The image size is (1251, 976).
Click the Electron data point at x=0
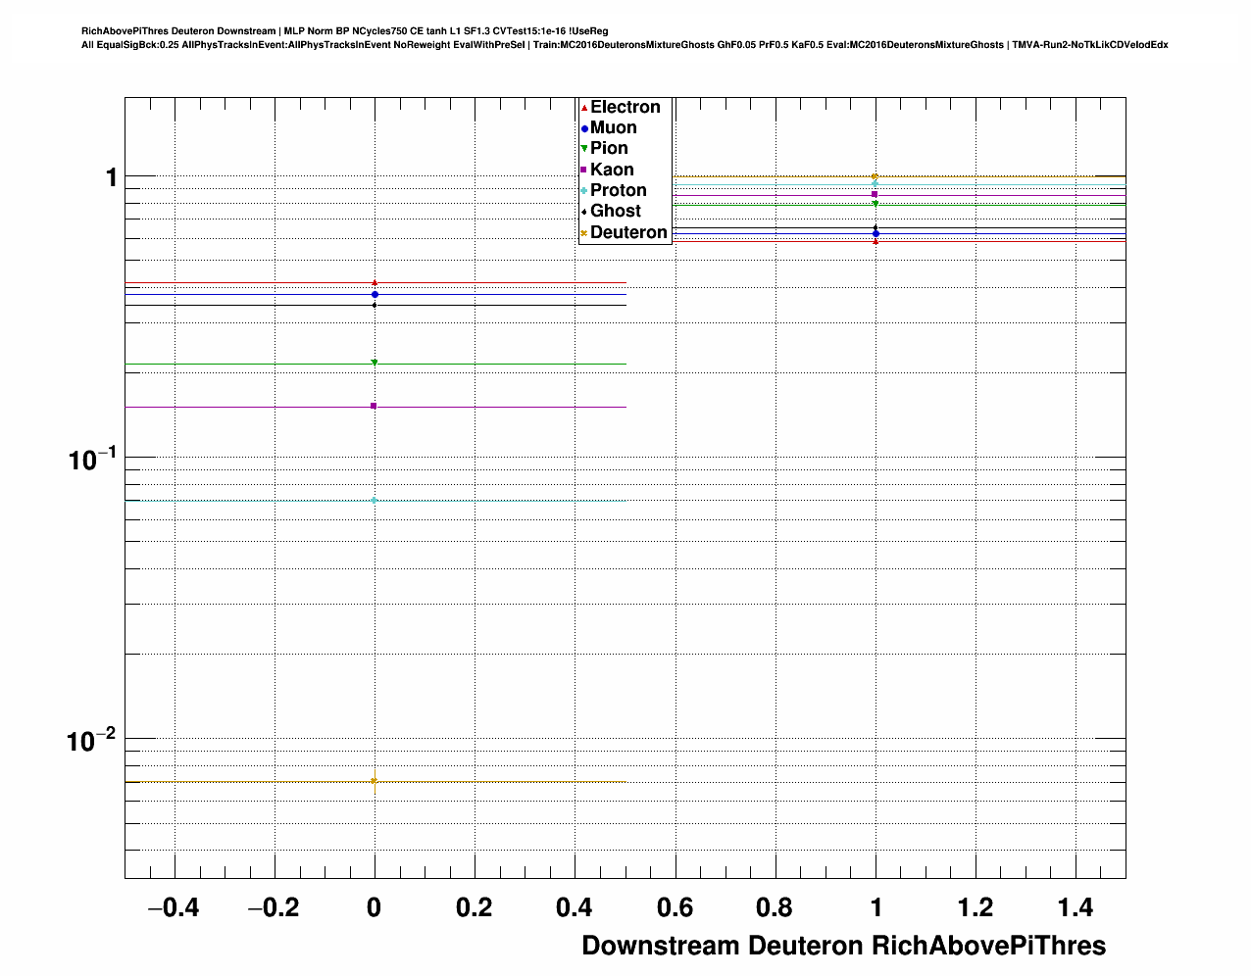click(375, 283)
